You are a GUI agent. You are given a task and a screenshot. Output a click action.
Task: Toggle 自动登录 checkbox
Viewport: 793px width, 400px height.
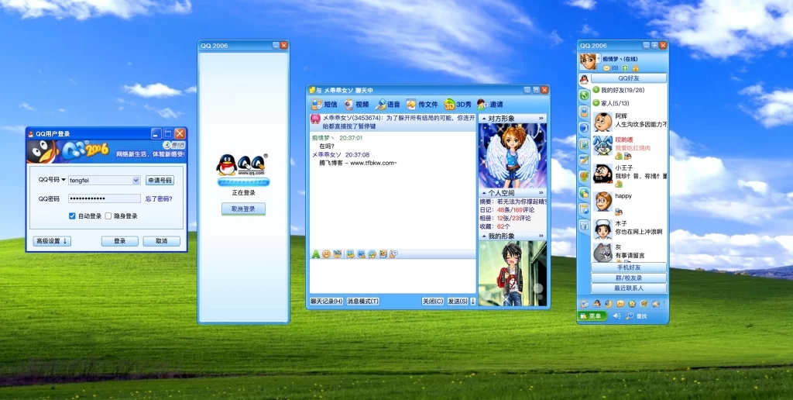(x=72, y=216)
